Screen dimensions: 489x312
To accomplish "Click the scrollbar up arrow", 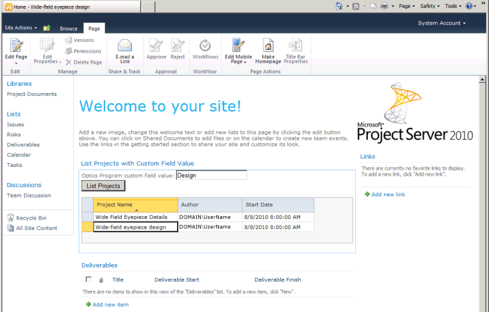I will (x=482, y=80).
